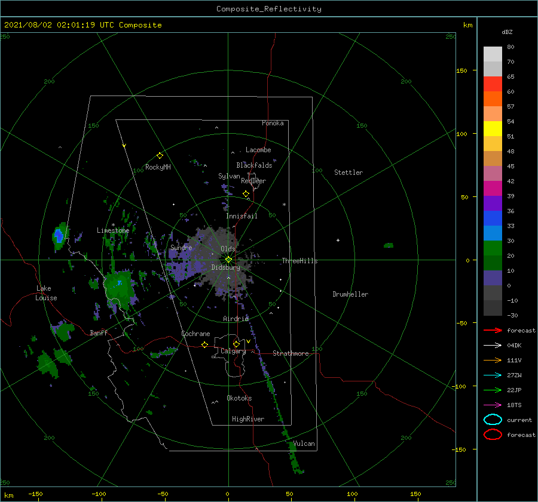Click the yellow km label at top right
Viewport: 538px width, 502px height.
pyautogui.click(x=467, y=25)
